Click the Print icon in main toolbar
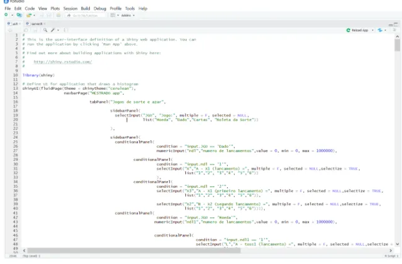402x264 pixels. pos(59,16)
